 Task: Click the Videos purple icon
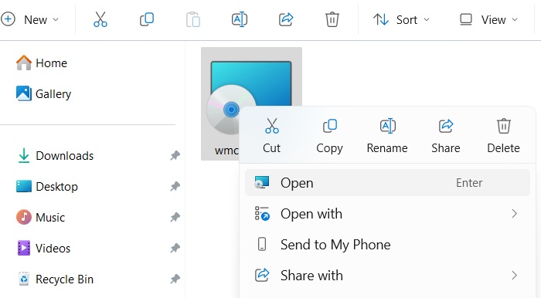(x=24, y=248)
